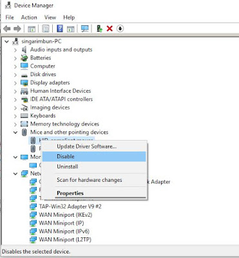This screenshot has height=258, width=239.
Task: Expand the Disk drives category
Action: click(x=15, y=75)
